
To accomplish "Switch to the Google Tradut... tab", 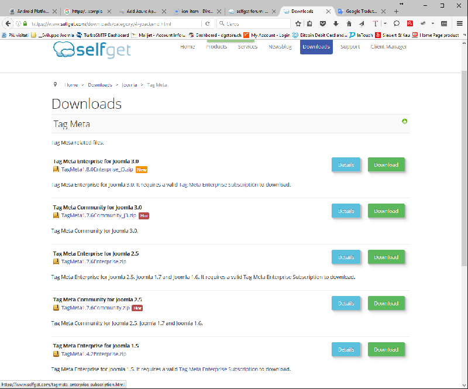I will (362, 11).
